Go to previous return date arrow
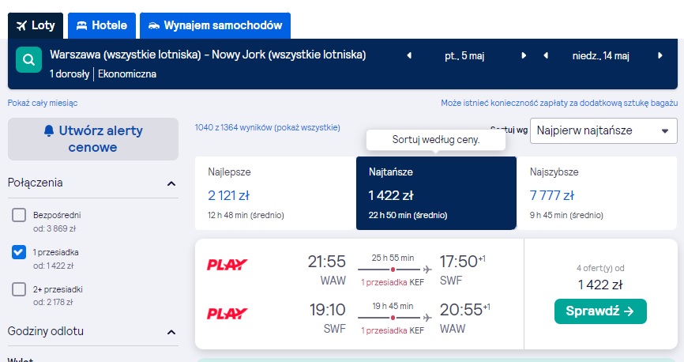This screenshot has width=684, height=362. click(x=546, y=55)
